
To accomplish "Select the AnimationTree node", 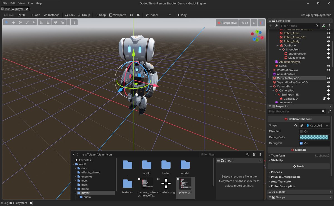I will (x=286, y=74).
